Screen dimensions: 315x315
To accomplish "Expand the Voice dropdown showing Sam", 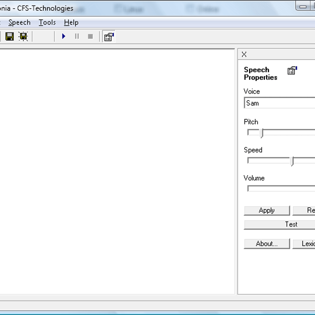I will 280,103.
